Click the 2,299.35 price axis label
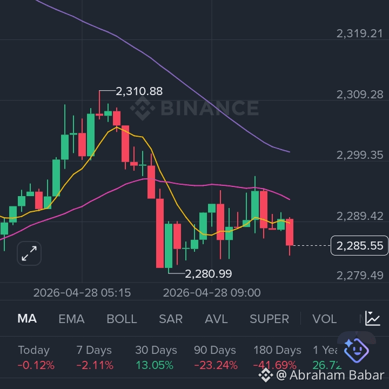Viewport: 389px width, 389px height. pyautogui.click(x=360, y=155)
